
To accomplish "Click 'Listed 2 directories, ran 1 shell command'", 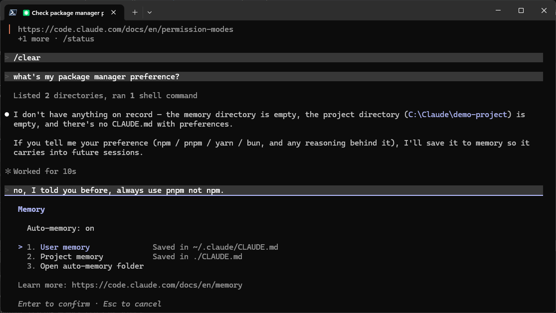I will (105, 96).
